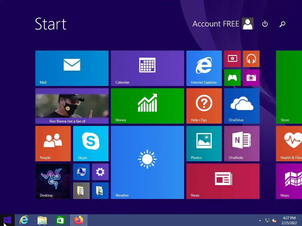Click the Windows Start button in taskbar
Viewport: 302px width, 226px height.
pyautogui.click(x=7, y=220)
